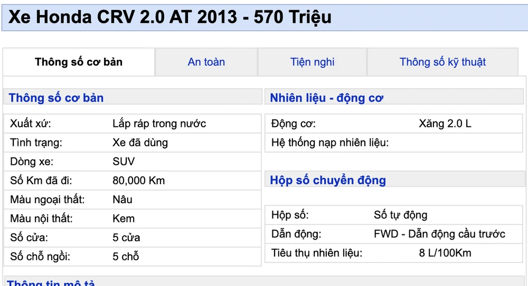Click the Kem interior color value
Screen dimensions: 528x286
(x=124, y=219)
